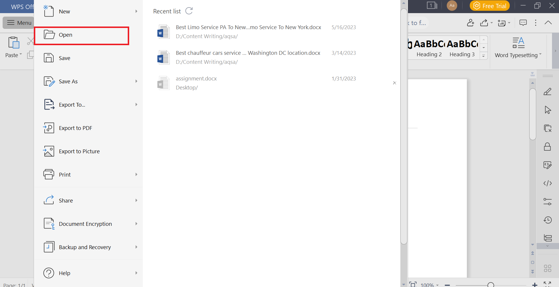Click the Share menu entry
This screenshot has height=287, width=559.
click(66, 200)
